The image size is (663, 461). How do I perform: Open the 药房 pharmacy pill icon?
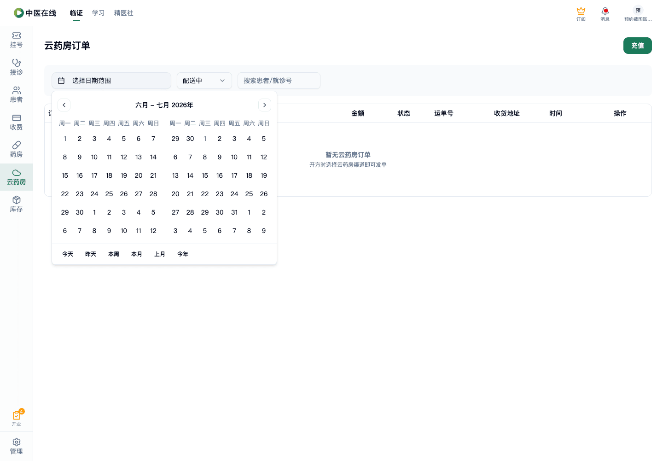tap(16, 150)
